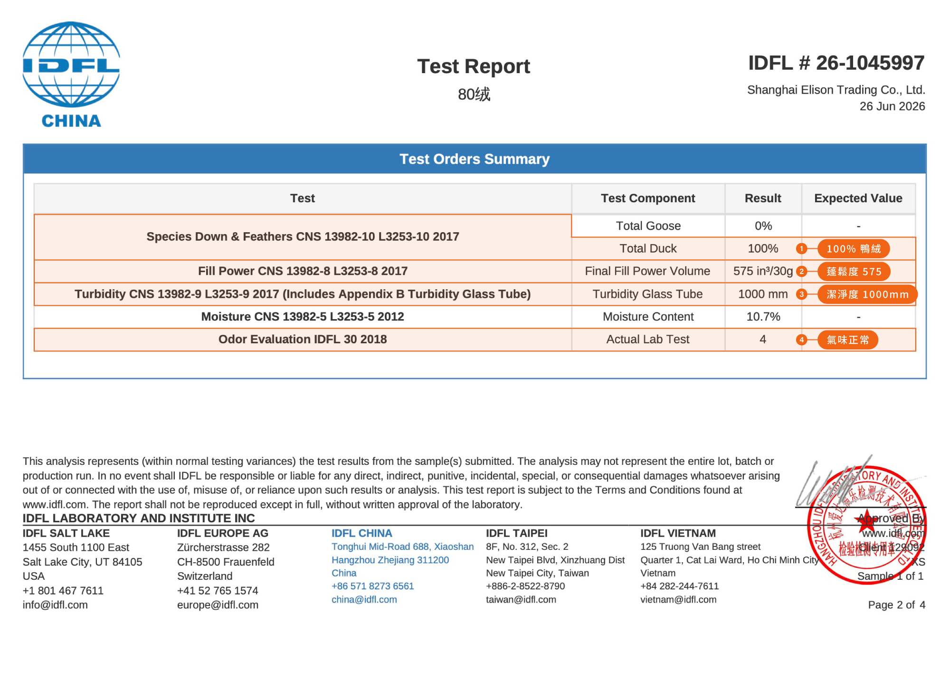
Task: Click the IDFL China globe logo
Action: click(x=71, y=75)
